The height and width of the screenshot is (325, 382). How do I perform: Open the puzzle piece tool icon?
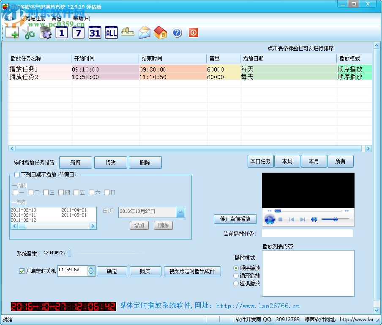coord(45,33)
